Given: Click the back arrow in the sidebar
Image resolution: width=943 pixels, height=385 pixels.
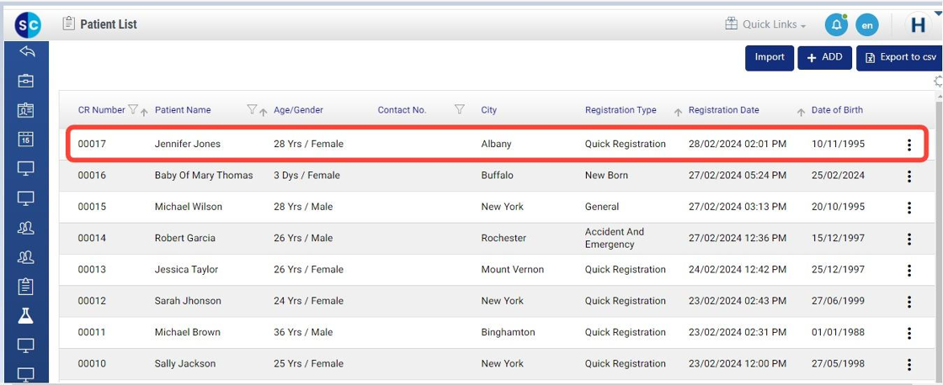Looking at the screenshot, I should (x=26, y=51).
